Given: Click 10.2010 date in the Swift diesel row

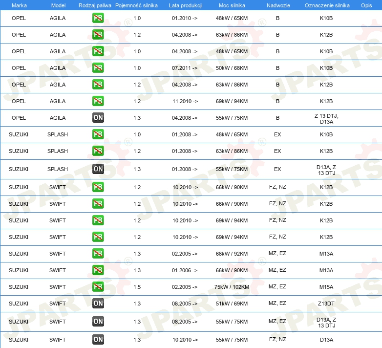Looking at the screenshot, I should pos(185,340).
